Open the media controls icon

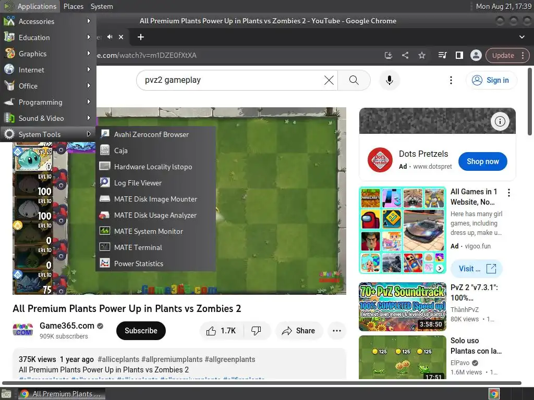tap(442, 55)
